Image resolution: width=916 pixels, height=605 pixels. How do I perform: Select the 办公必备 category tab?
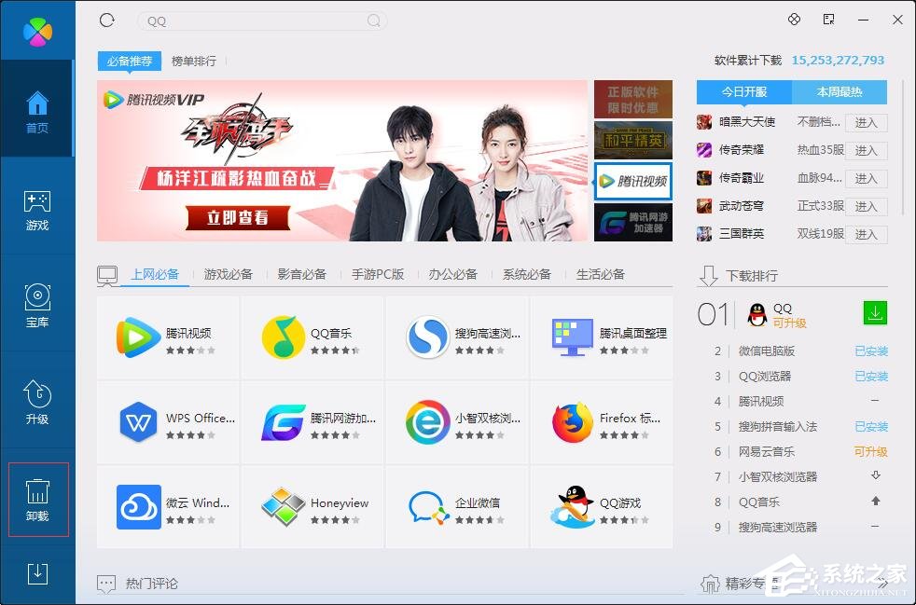[x=453, y=274]
